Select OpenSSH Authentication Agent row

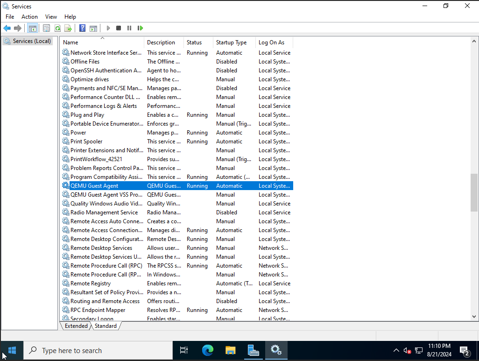pos(177,71)
